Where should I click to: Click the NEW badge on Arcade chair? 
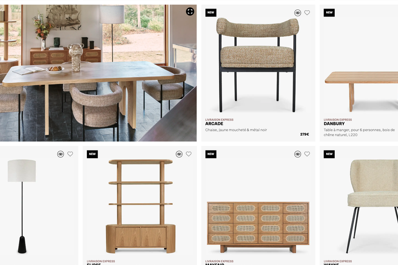coord(211,13)
